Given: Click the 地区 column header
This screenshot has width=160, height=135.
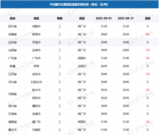Looking at the screenshot, I should [36, 19].
